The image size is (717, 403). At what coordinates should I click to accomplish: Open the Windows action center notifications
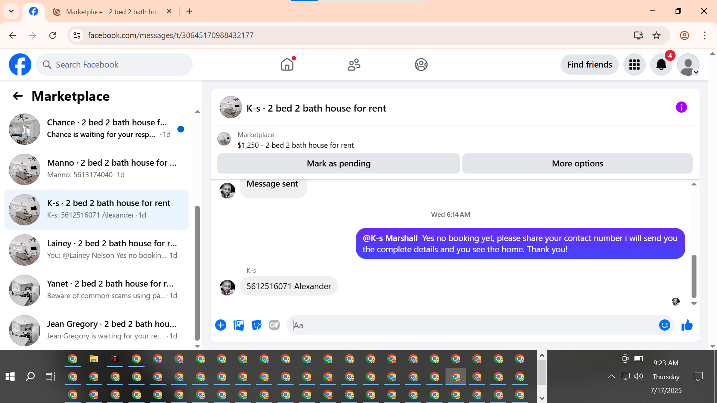click(698, 377)
